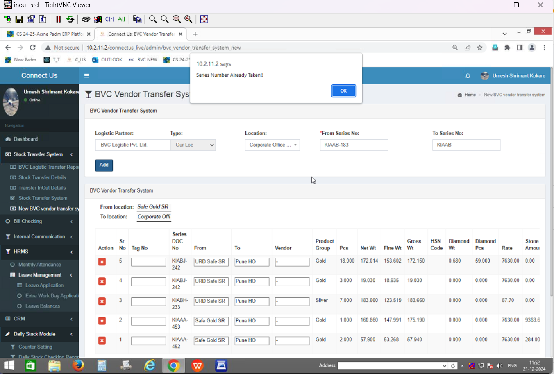
Task: Show TightVNC connection info icon
Action: tap(43, 19)
